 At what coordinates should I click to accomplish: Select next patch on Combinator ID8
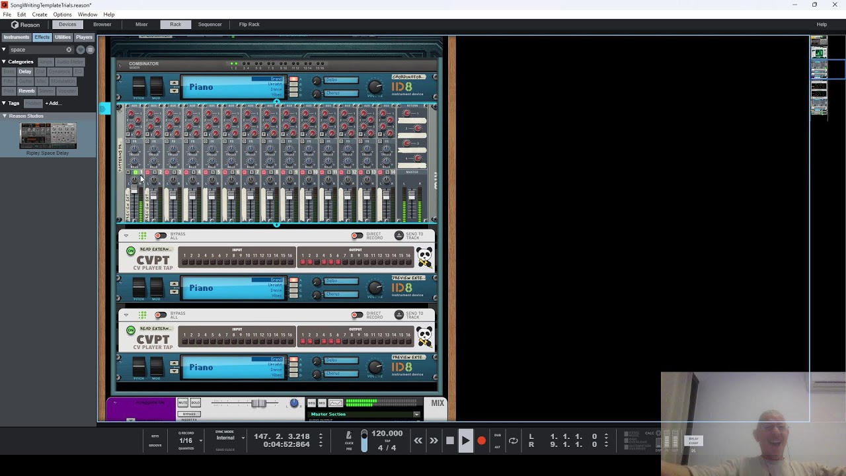[174, 91]
